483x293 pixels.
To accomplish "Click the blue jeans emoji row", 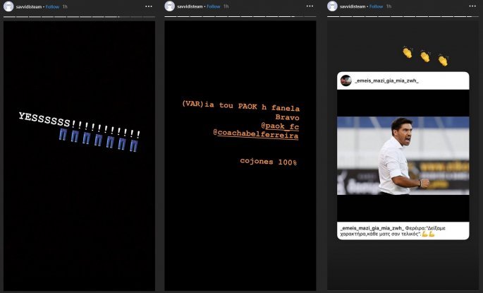I will click(x=99, y=140).
